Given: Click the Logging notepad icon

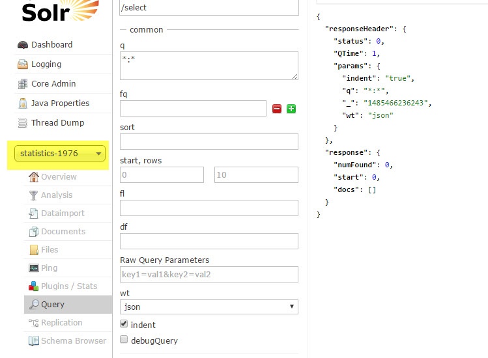Looking at the screenshot, I should [23, 64].
